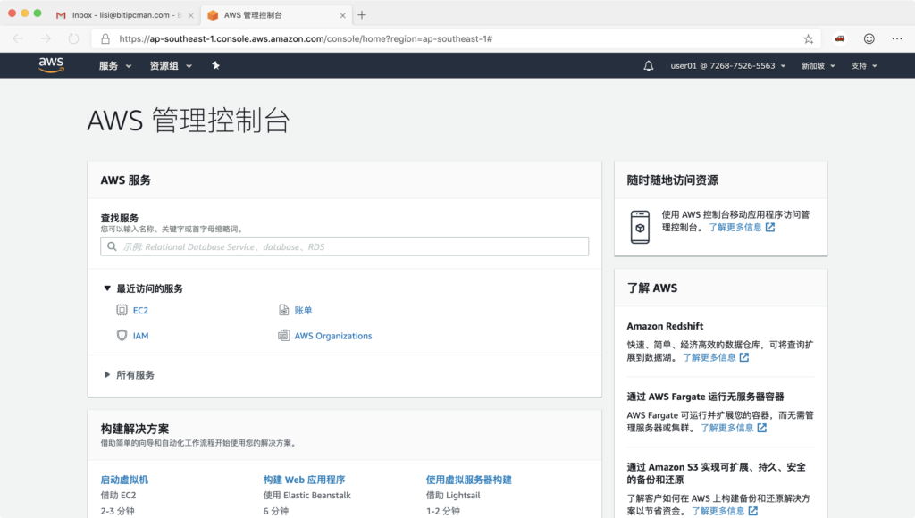Close the AWS 管理控制台 tab

342,16
